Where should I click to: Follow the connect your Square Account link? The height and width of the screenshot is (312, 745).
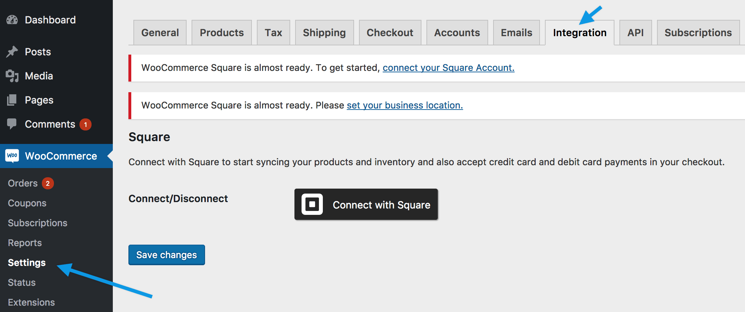pyautogui.click(x=448, y=68)
